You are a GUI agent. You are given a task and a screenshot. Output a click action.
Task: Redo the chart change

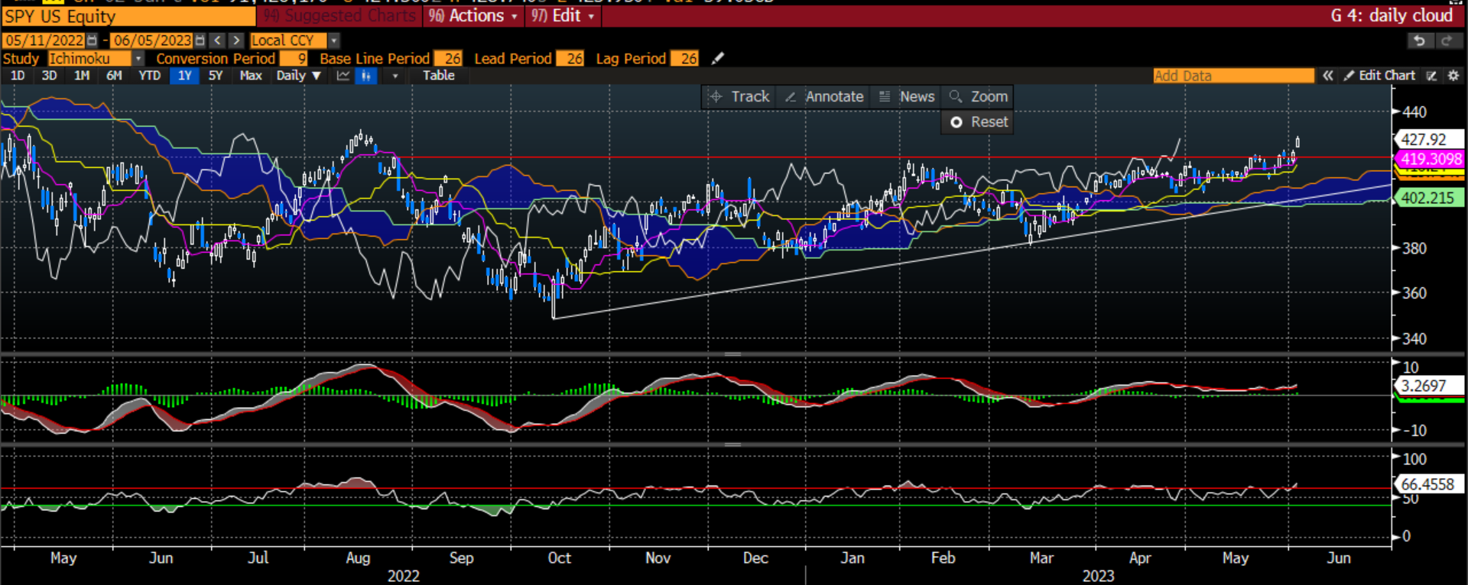coord(1447,40)
